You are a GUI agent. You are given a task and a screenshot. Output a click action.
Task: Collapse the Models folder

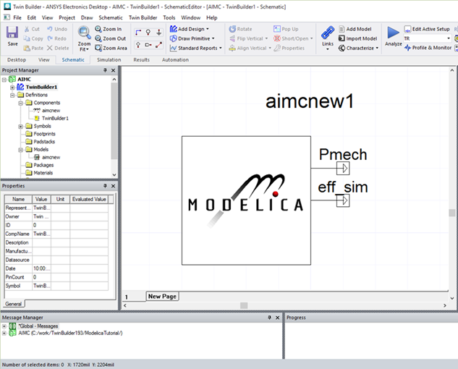coord(20,150)
